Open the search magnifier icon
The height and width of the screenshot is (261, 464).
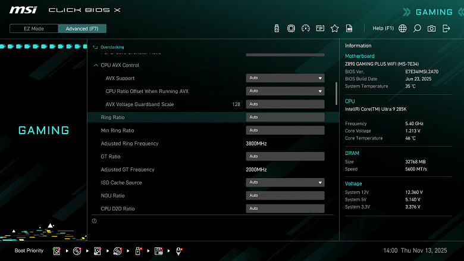(x=417, y=28)
